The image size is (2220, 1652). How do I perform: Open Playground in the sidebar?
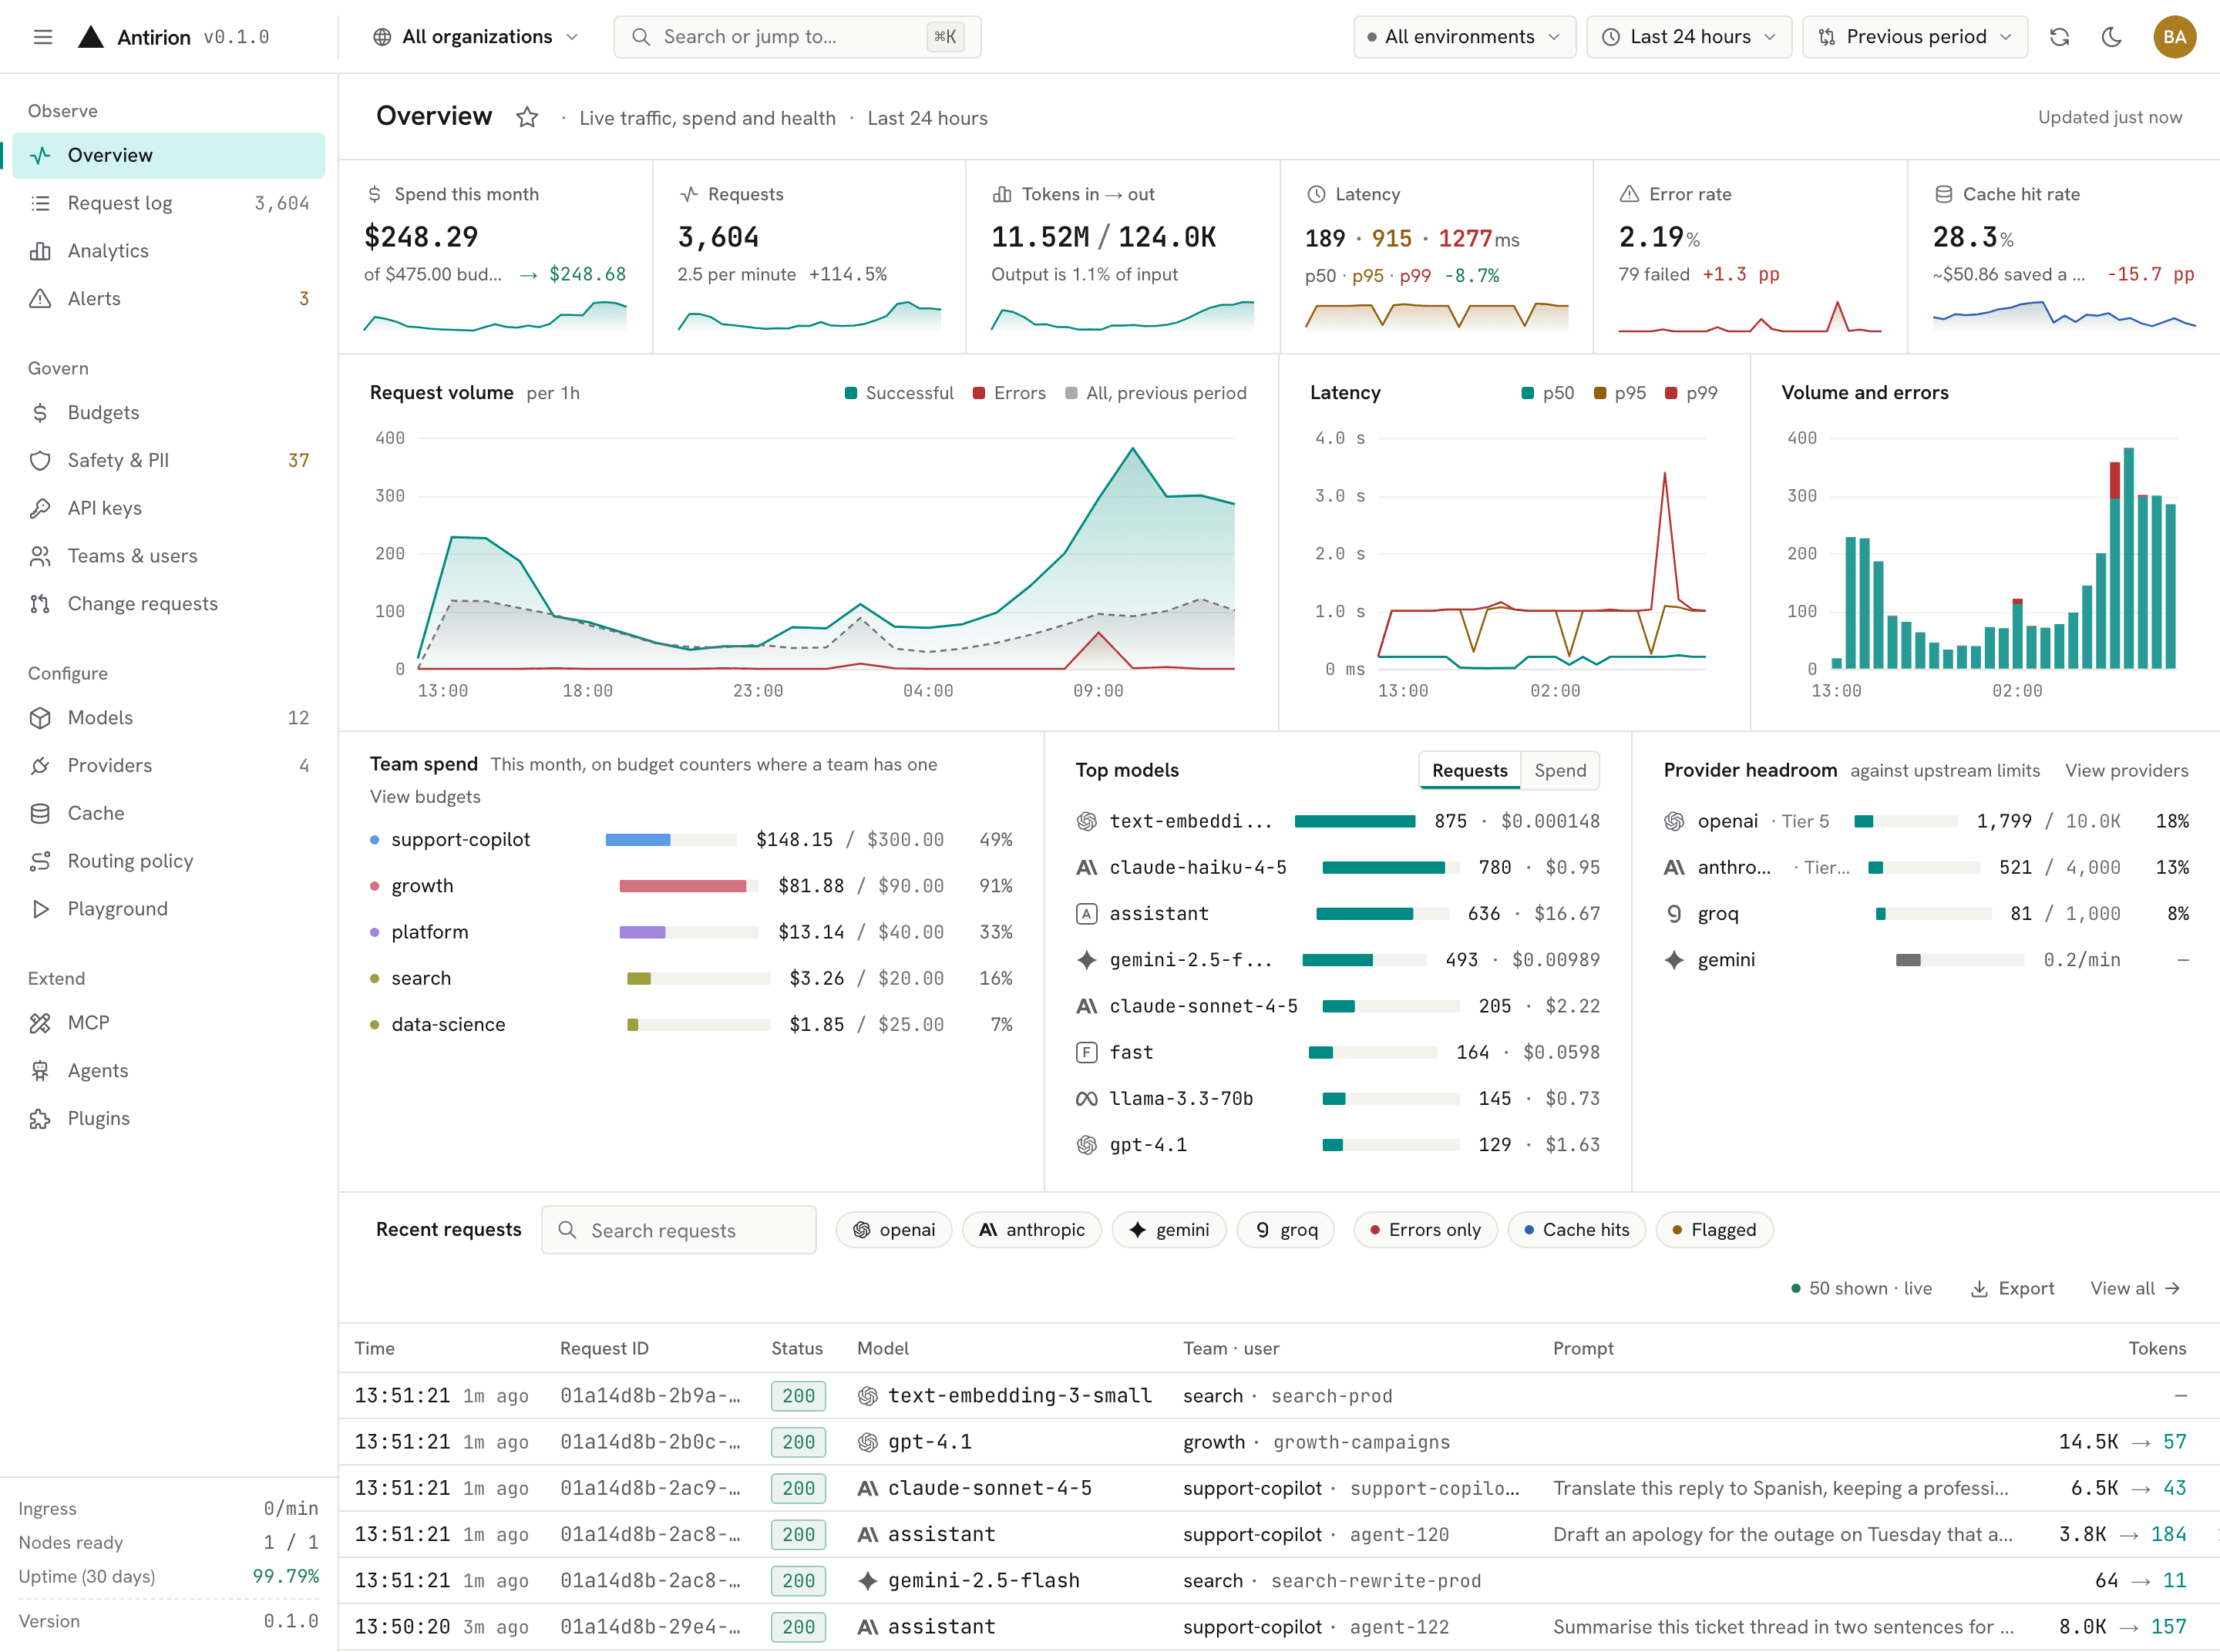coord(169,909)
